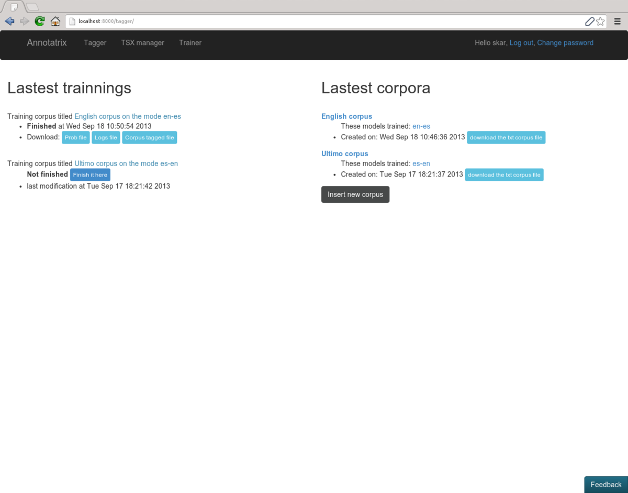Bookmark this page using the star icon

pyautogui.click(x=601, y=21)
